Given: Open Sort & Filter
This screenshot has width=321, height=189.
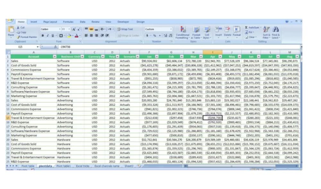Looking at the screenshot, I should [266, 32].
